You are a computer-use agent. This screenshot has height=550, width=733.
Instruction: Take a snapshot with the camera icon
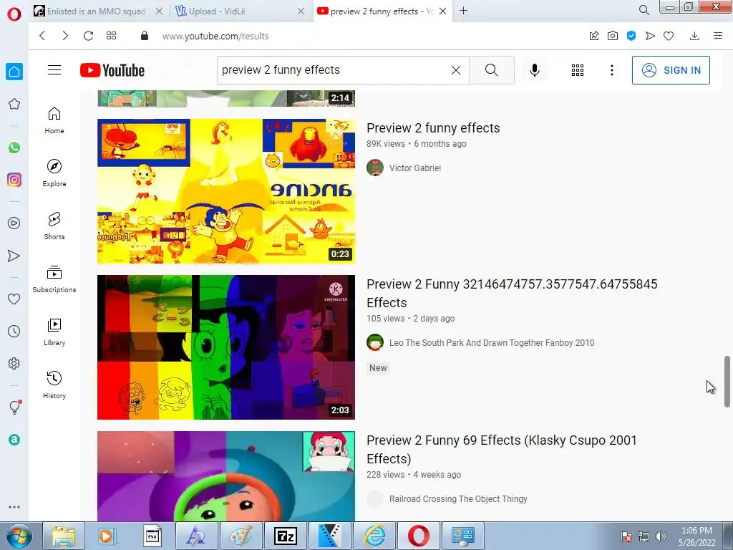(613, 36)
